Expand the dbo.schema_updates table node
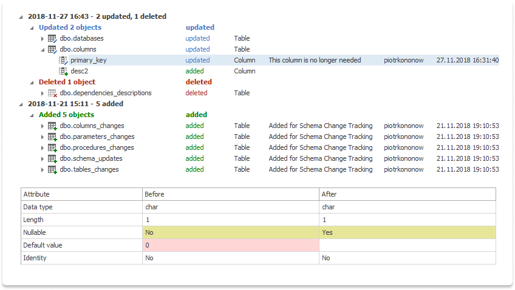 tap(43, 159)
